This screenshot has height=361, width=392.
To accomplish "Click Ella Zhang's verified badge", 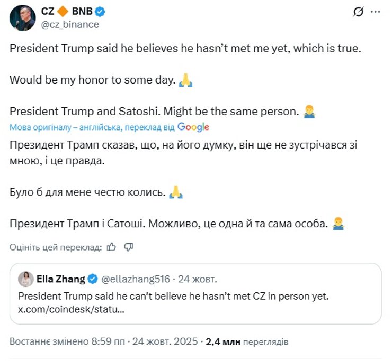I will 92,279.
